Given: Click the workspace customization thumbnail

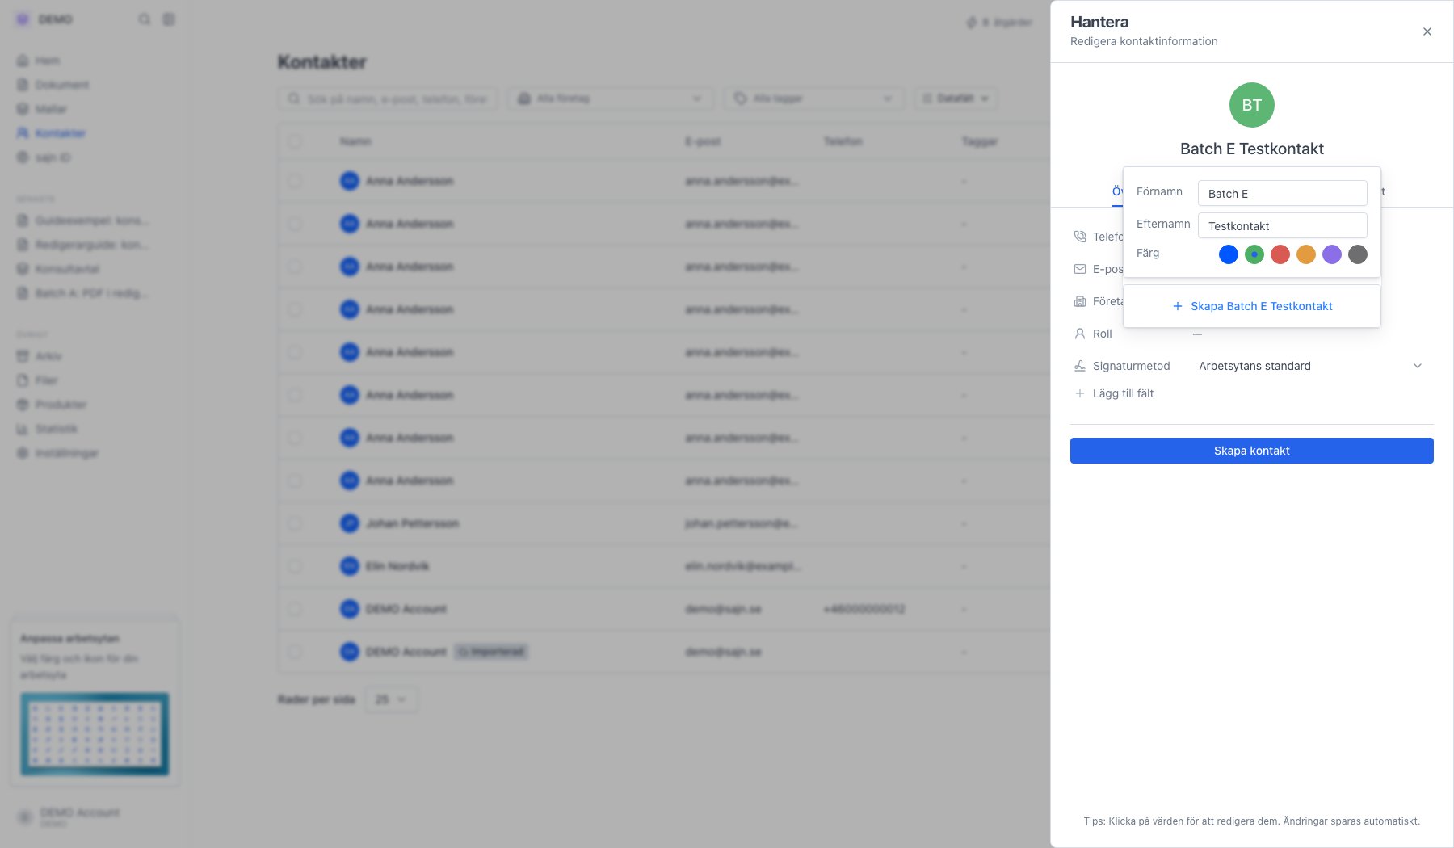Looking at the screenshot, I should tap(95, 734).
